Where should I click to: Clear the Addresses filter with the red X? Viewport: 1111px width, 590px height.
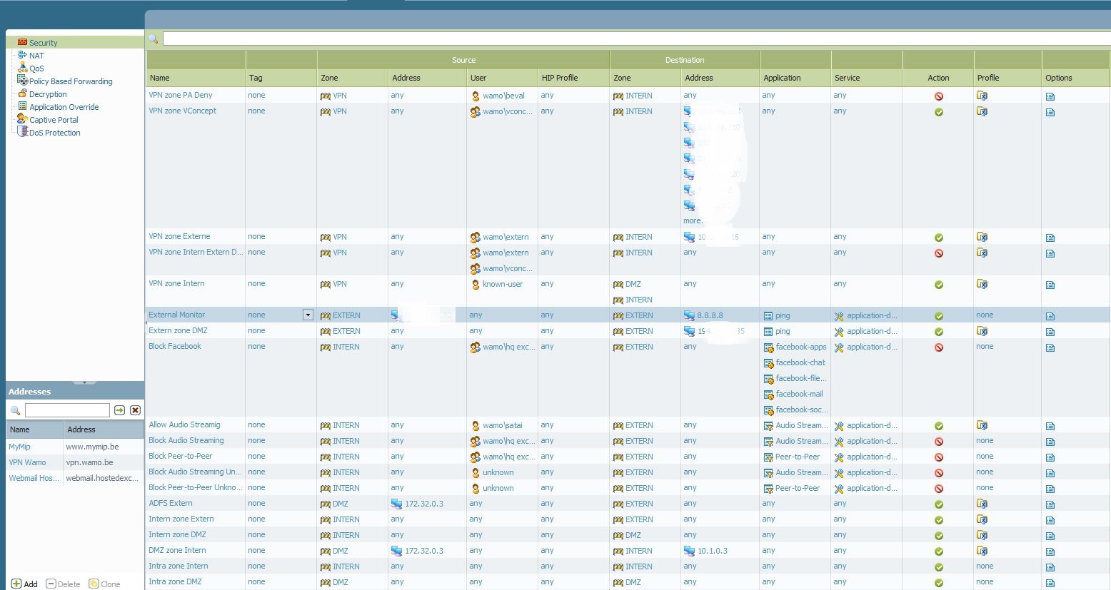pyautogui.click(x=135, y=410)
